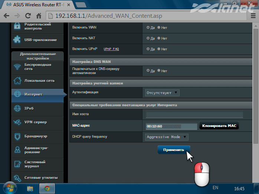The height and width of the screenshot is (194, 259).
Task: Click the Применить apply button
Action: [x=174, y=150]
